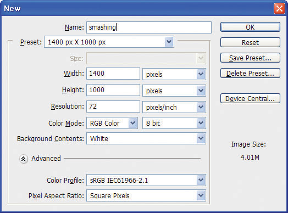The width and height of the screenshot is (288, 213).
Task: Open the Color Profile dropdown
Action: click(x=146, y=180)
